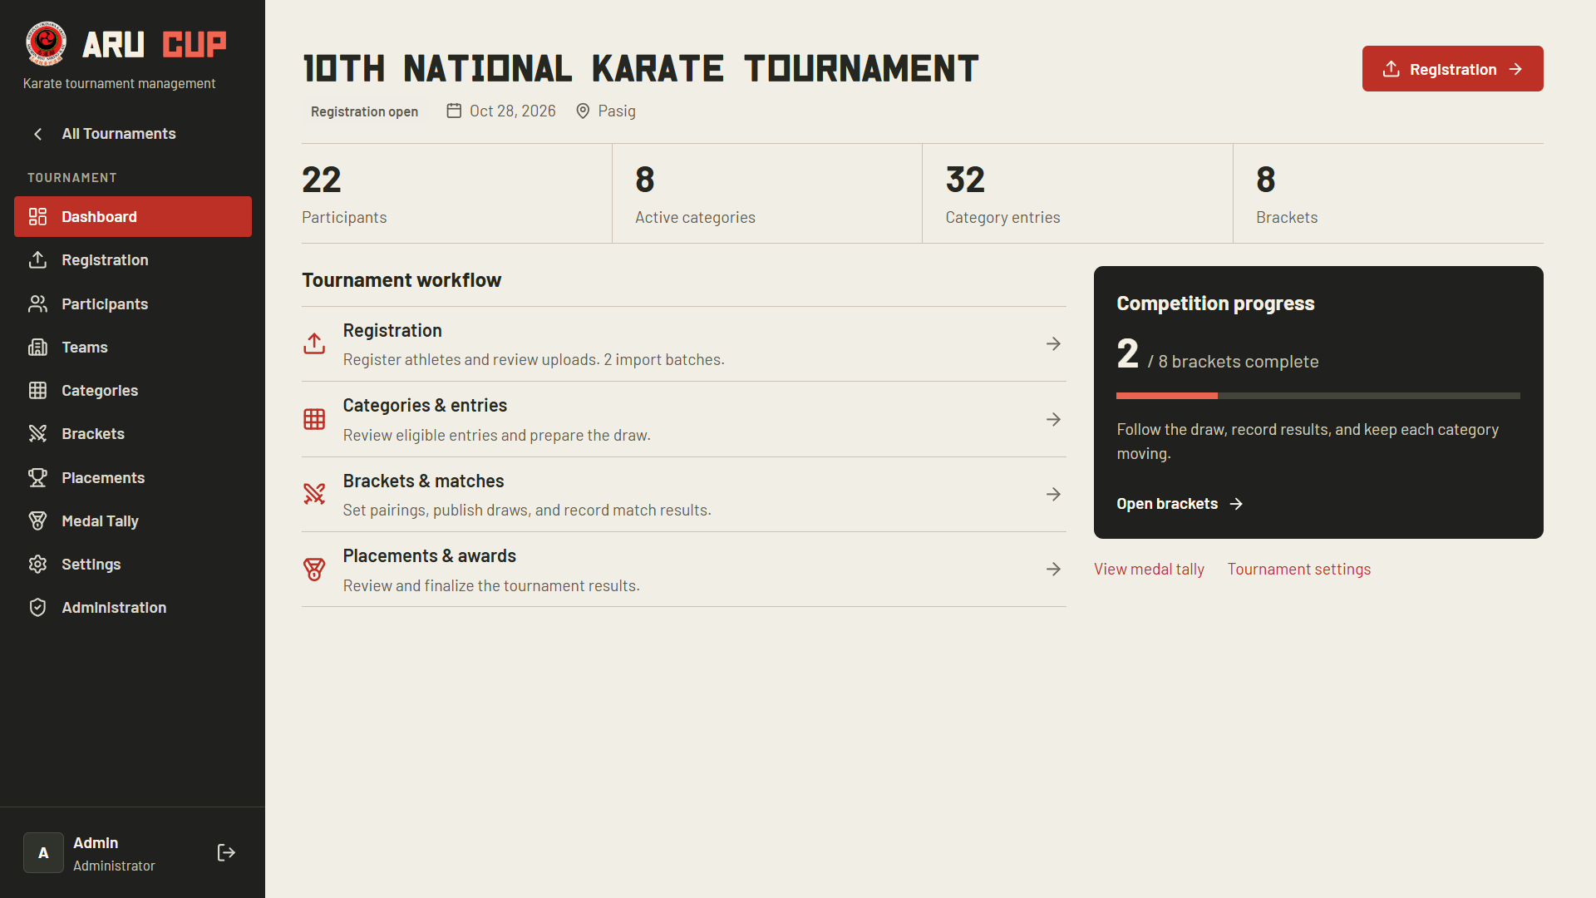Click the arrow at end of Registration workflow row

[x=1053, y=344]
